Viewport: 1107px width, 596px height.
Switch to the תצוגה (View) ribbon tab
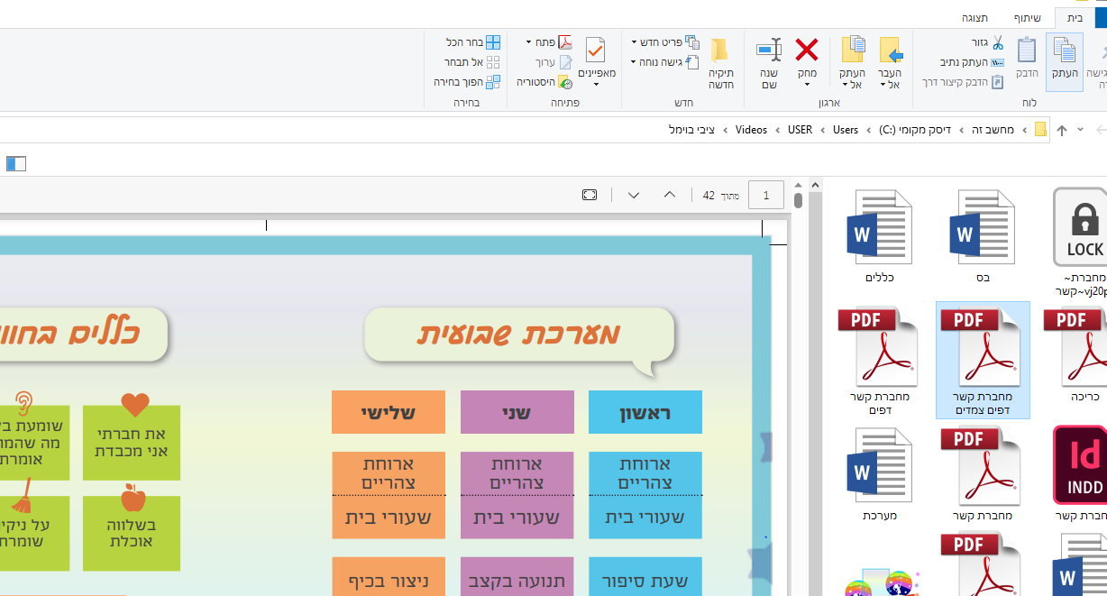pyautogui.click(x=974, y=17)
